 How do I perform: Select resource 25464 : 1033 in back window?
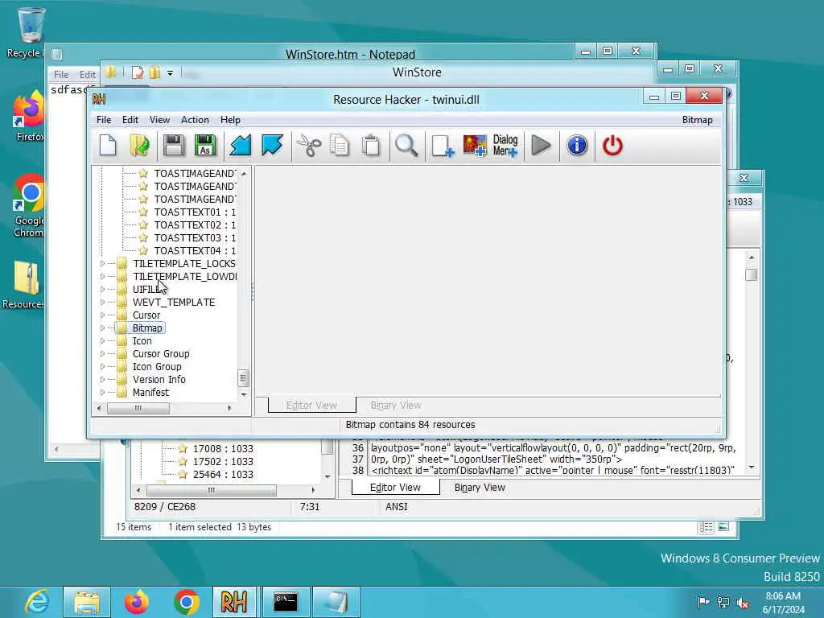point(223,474)
